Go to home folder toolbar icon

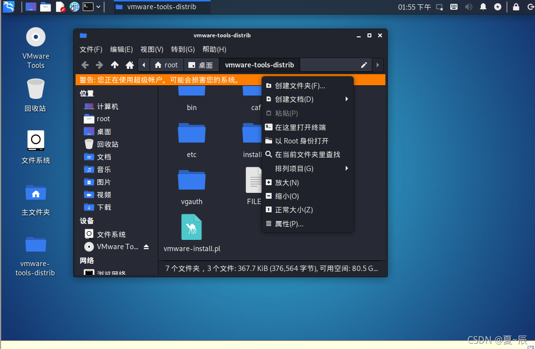click(x=130, y=65)
